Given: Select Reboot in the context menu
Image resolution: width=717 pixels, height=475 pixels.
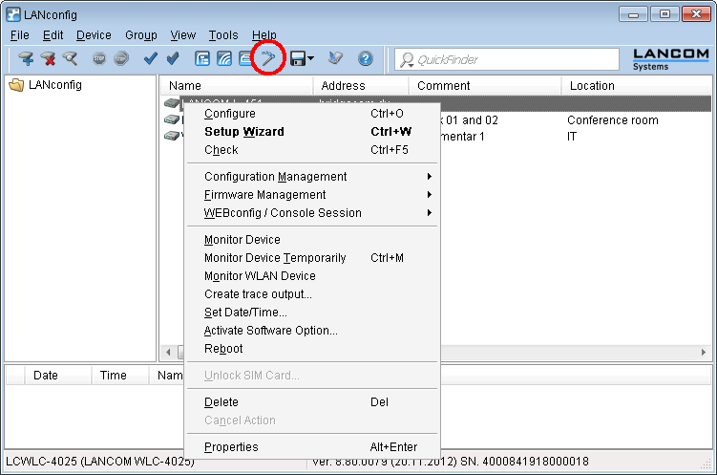Looking at the screenshot, I should coord(223,349).
